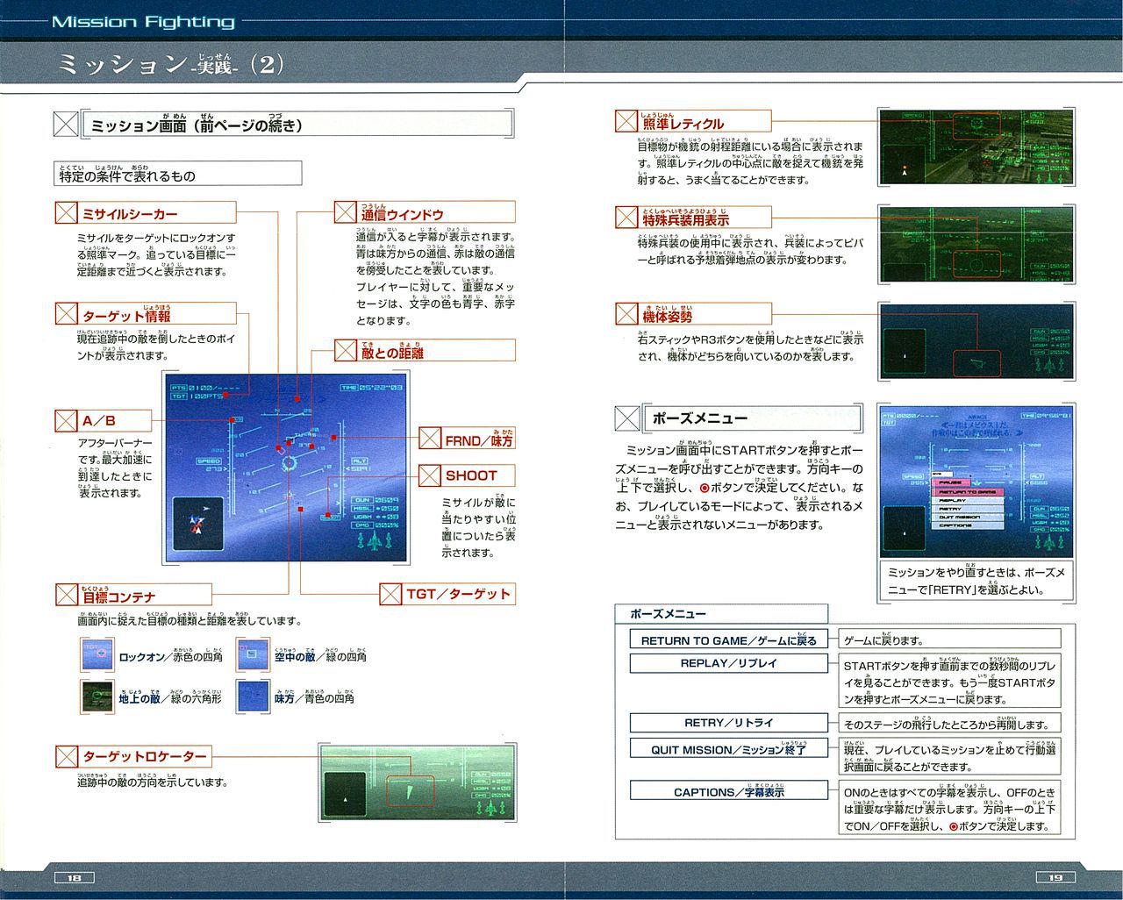This screenshot has width=1123, height=900.
Task: Click the crossed-box icon beside 特殊兵装用表示
Action: [626, 217]
